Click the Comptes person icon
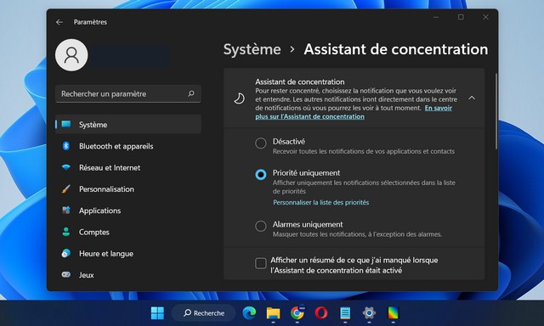Viewport: 544px width, 326px height. click(66, 232)
